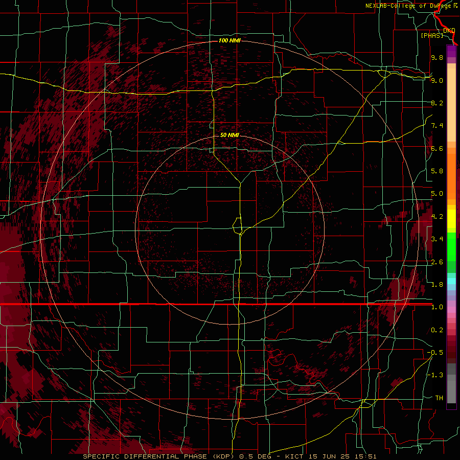The height and width of the screenshot is (460, 460).
Task: Select the 7.4 scale value
Action: coord(437,126)
